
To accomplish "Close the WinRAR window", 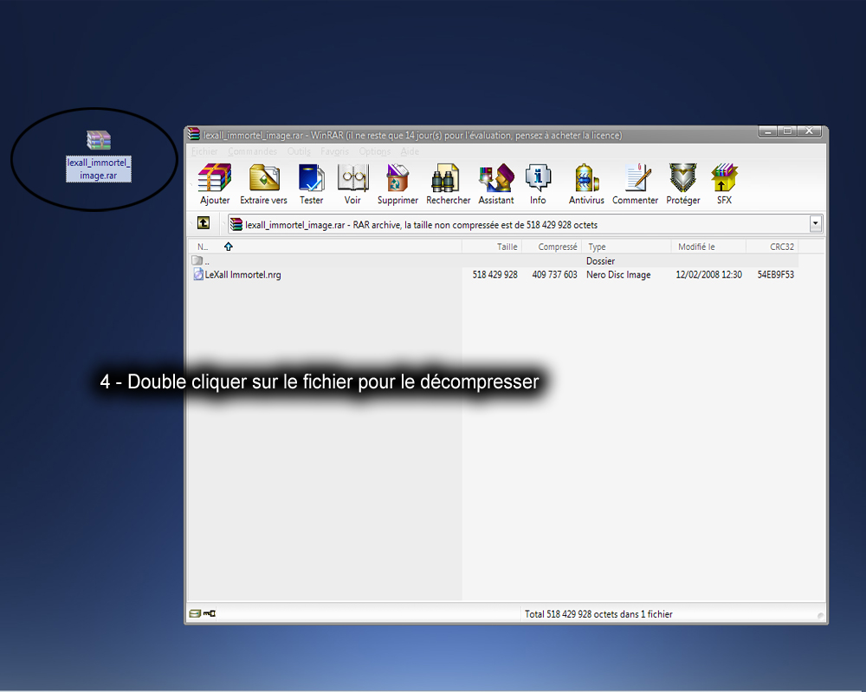I will coord(809,131).
